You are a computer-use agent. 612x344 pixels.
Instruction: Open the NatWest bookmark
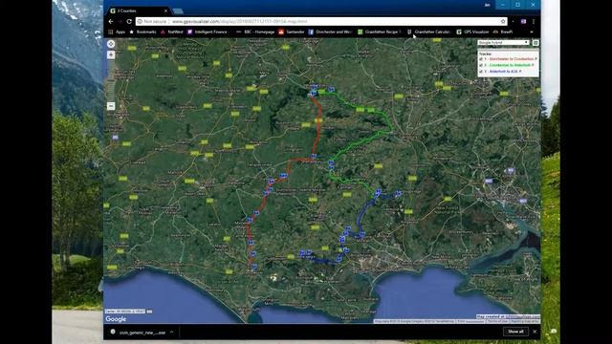(x=172, y=32)
